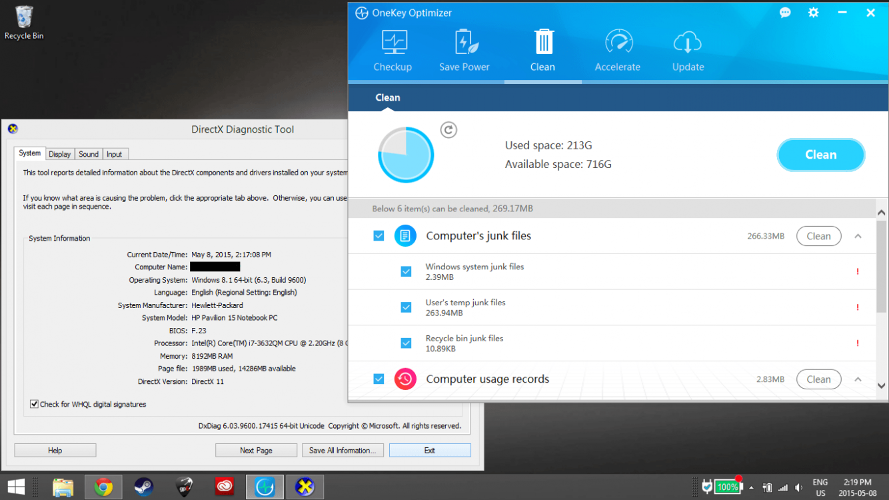Show hidden tray icons arrow
The width and height of the screenshot is (889, 500).
coord(751,488)
